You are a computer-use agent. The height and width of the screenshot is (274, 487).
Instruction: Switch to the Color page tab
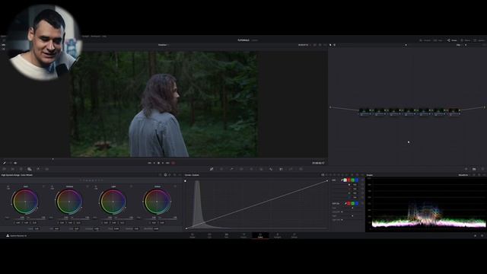(x=260, y=235)
